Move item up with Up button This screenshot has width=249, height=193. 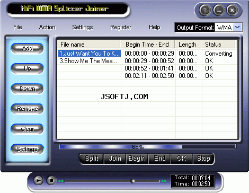tap(27, 68)
